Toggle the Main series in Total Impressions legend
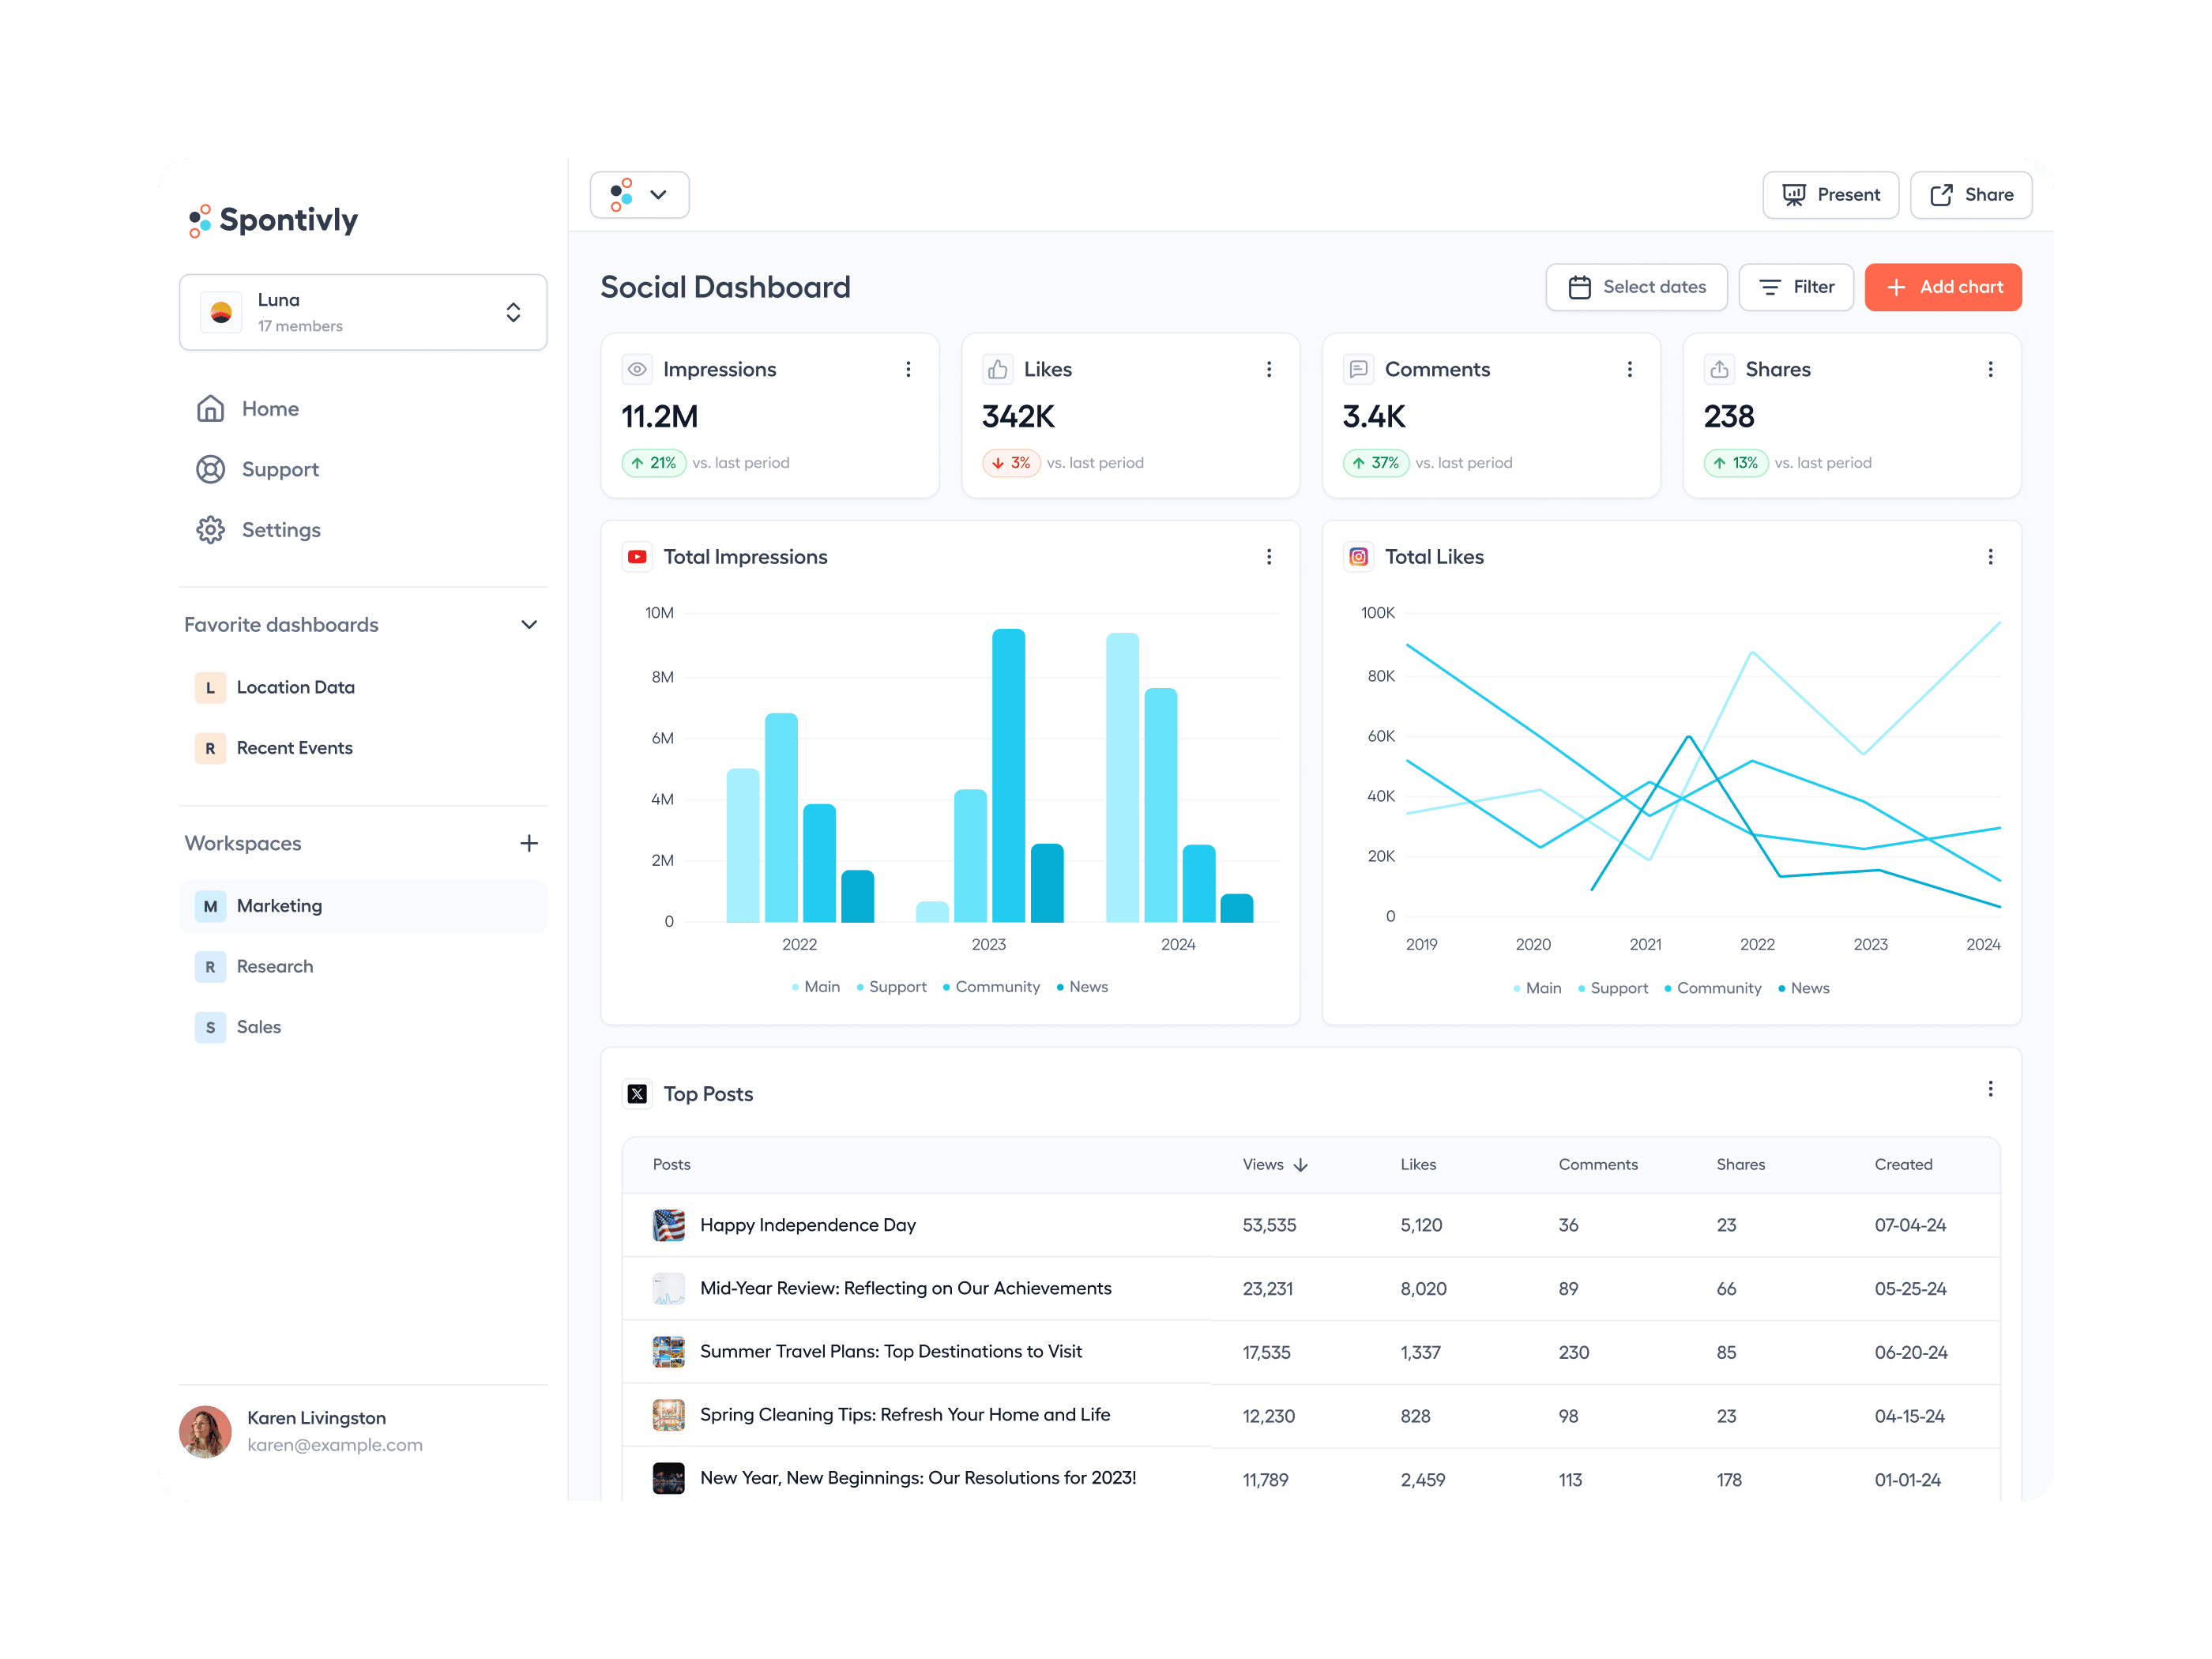The width and height of the screenshot is (2212, 1659). (x=816, y=987)
